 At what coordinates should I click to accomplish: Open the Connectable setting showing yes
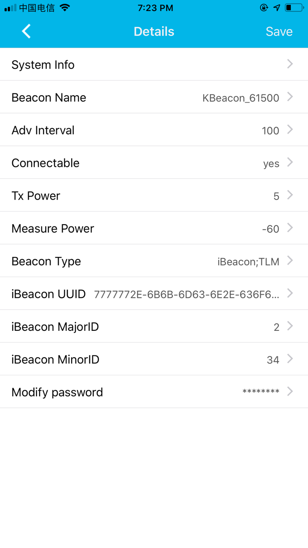point(154,163)
